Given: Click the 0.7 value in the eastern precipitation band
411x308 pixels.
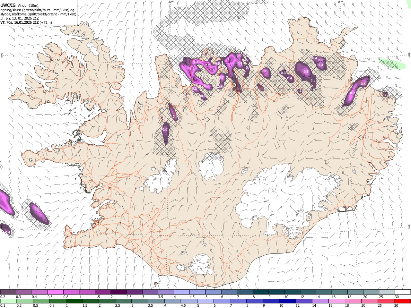Looking at the screenshot, I should (x=353, y=93).
